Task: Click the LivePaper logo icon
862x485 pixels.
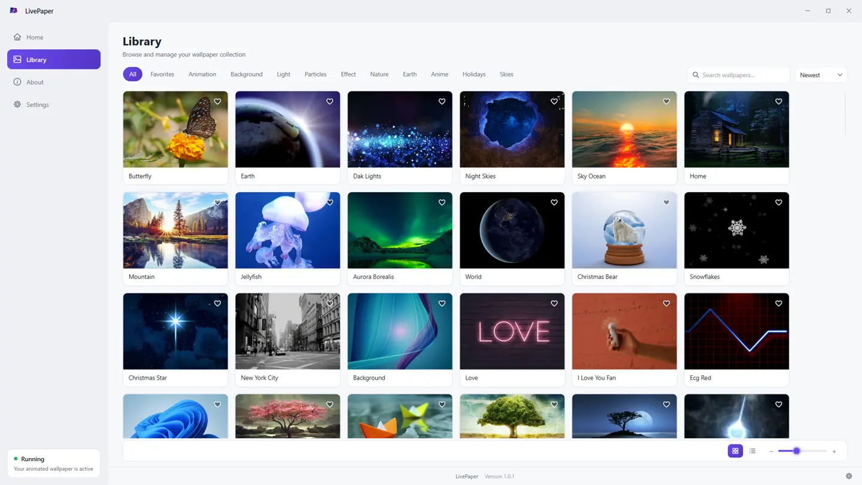Action: pyautogui.click(x=14, y=11)
